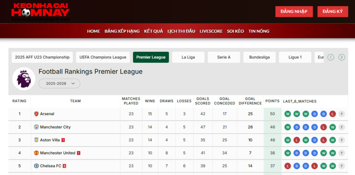Screen dimensions: 355x175
Task: Click the Chelsea FC team name
Action: coord(51,166)
